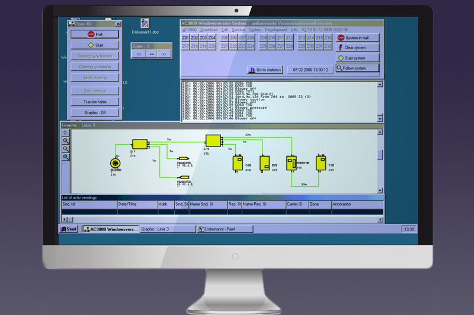The height and width of the screenshot is (315, 474).
Task: Click the Carrier ID column header
Action: point(297,204)
